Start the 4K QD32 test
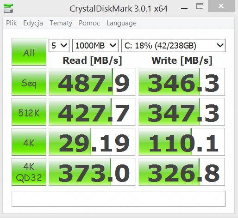Screen dimensions: 238x218 point(29,172)
